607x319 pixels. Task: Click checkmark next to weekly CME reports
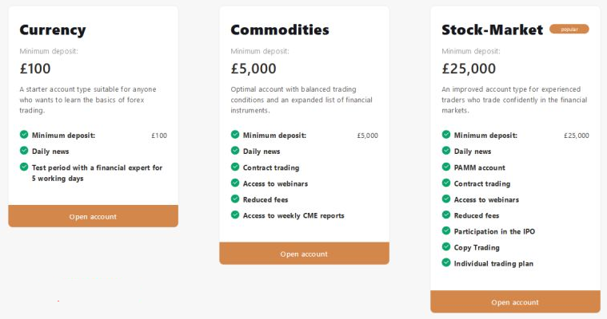tap(235, 215)
